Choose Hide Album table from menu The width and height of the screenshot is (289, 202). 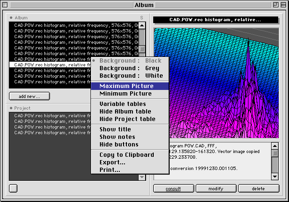(125, 112)
